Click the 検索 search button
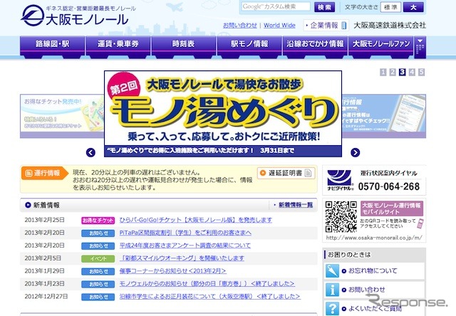 [x=325, y=7]
